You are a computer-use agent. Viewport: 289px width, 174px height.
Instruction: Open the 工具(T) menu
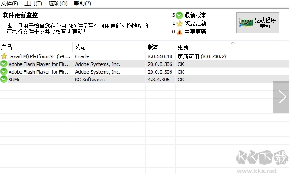(x=34, y=4)
